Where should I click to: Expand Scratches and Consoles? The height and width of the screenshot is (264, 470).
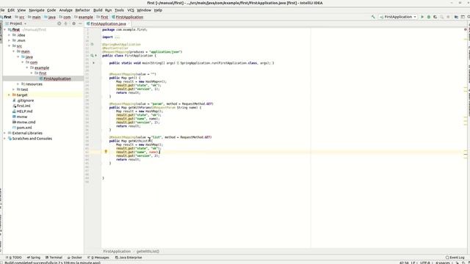pos(5,139)
